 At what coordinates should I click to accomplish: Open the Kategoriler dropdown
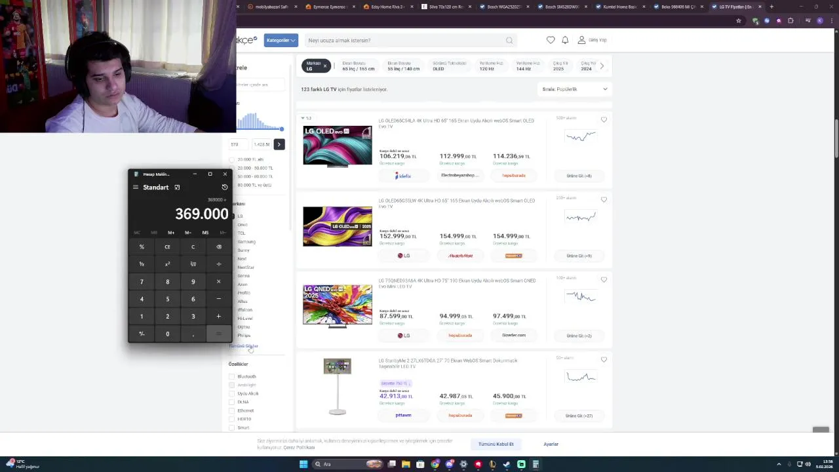tap(281, 40)
